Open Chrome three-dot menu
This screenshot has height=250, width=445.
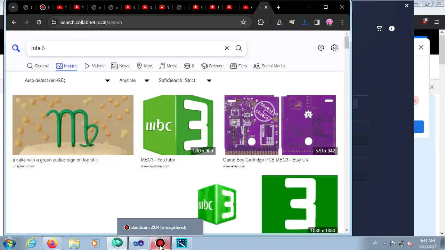coord(342,22)
